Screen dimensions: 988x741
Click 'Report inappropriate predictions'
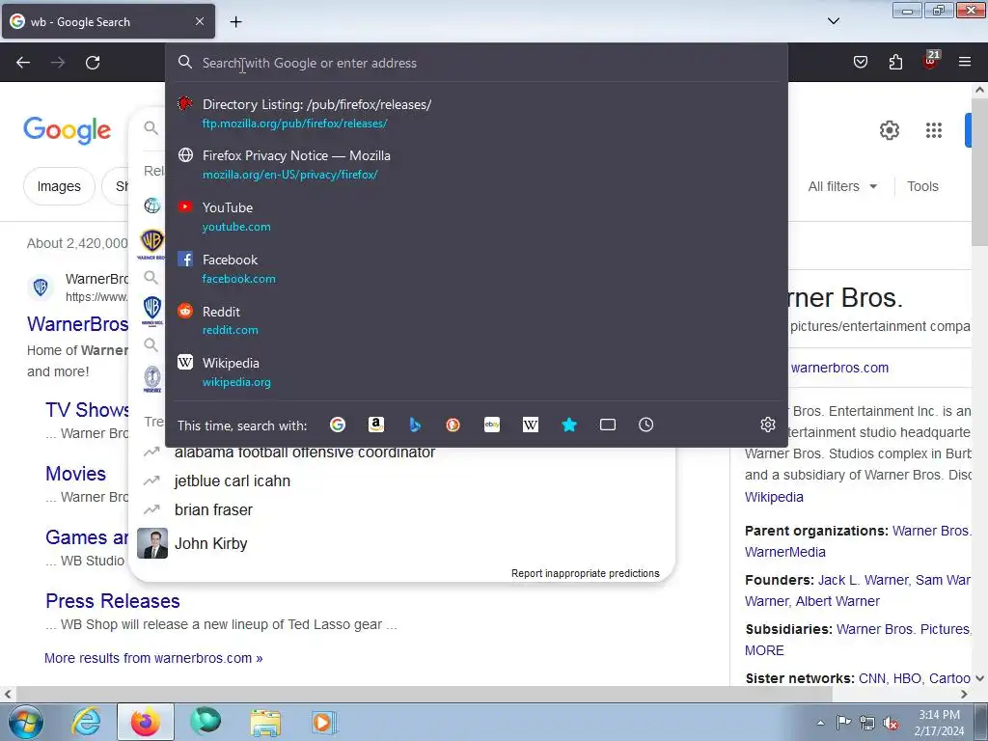[x=586, y=573]
